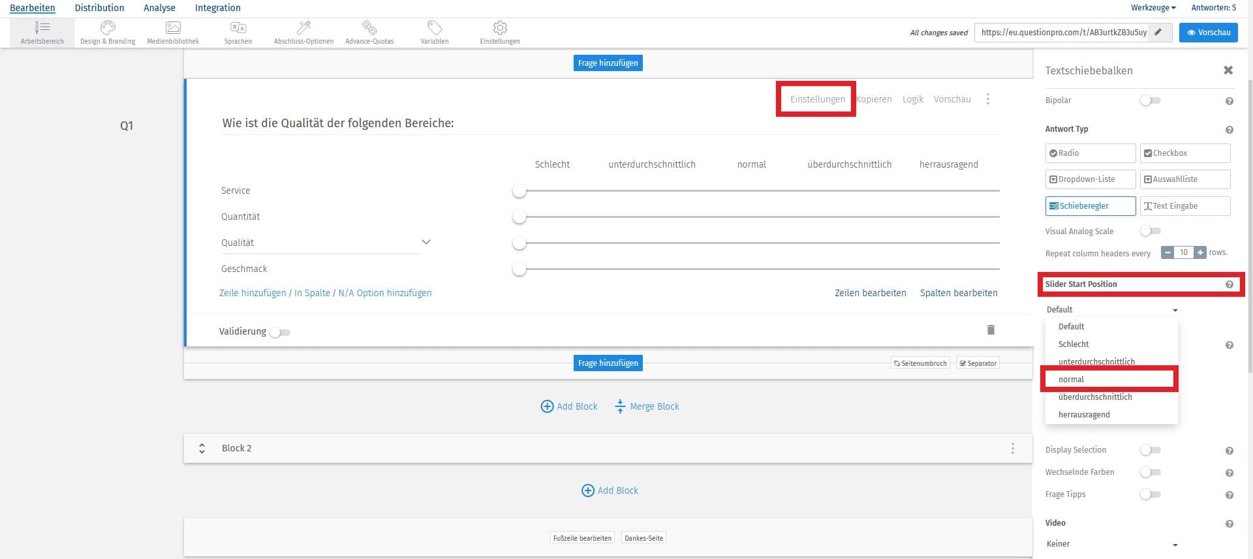Expand the chevron next to Qualität row
This screenshot has height=559, width=1253.
(x=426, y=242)
